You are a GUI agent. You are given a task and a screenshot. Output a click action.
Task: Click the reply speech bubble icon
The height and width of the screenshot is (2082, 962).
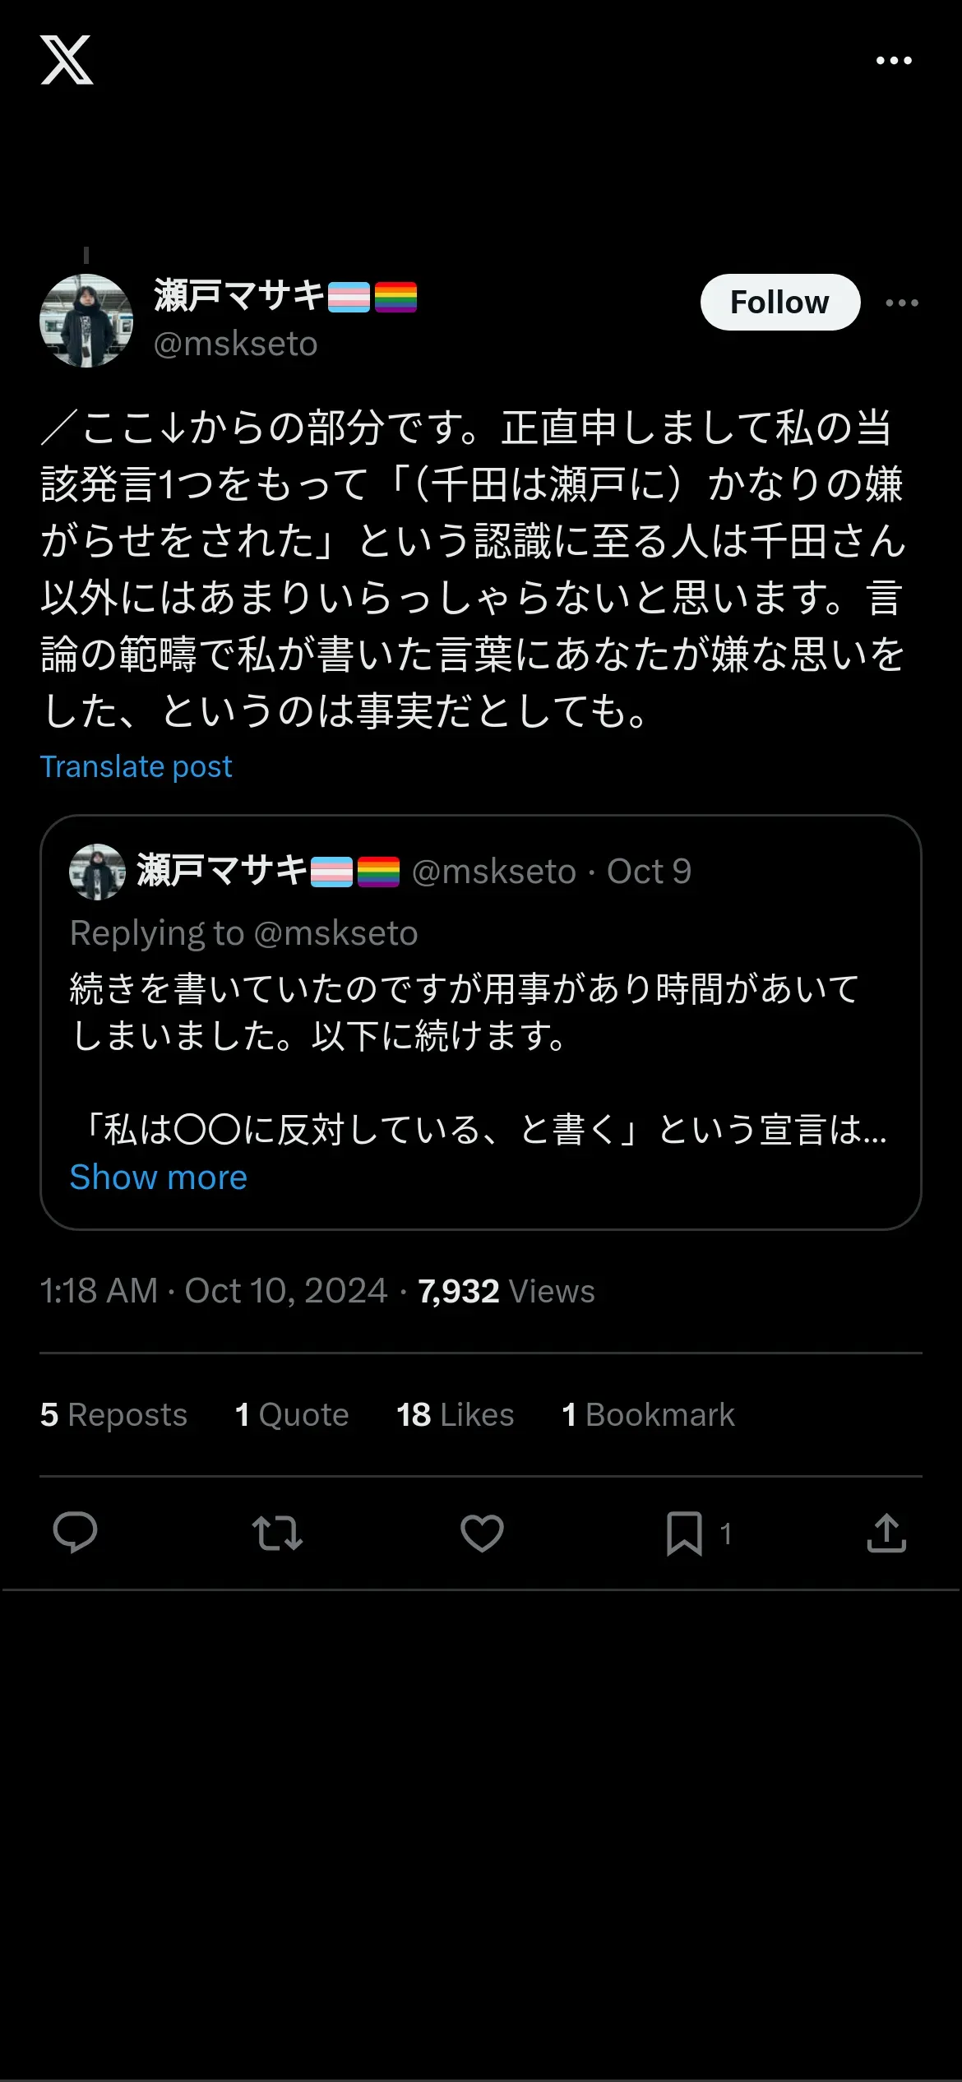point(75,1533)
